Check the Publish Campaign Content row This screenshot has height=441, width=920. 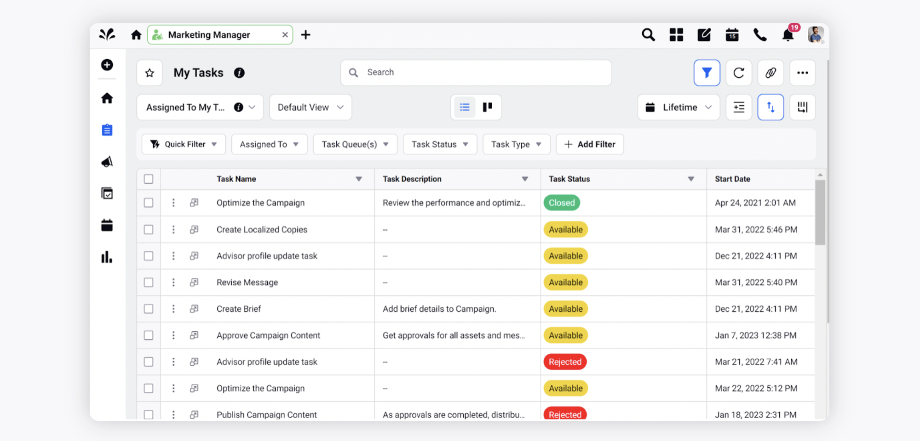149,414
